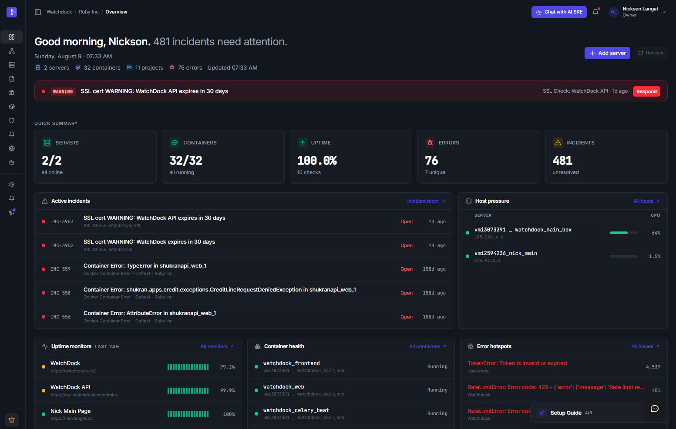676x429 pixels.
Task: Open the top bar notifications bell
Action: click(x=595, y=12)
